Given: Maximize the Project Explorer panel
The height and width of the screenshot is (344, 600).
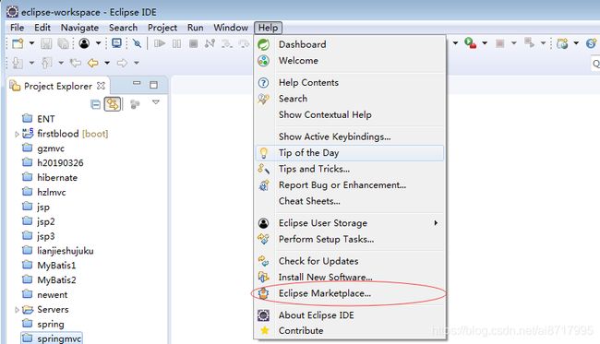Looking at the screenshot, I should pyautogui.click(x=153, y=85).
